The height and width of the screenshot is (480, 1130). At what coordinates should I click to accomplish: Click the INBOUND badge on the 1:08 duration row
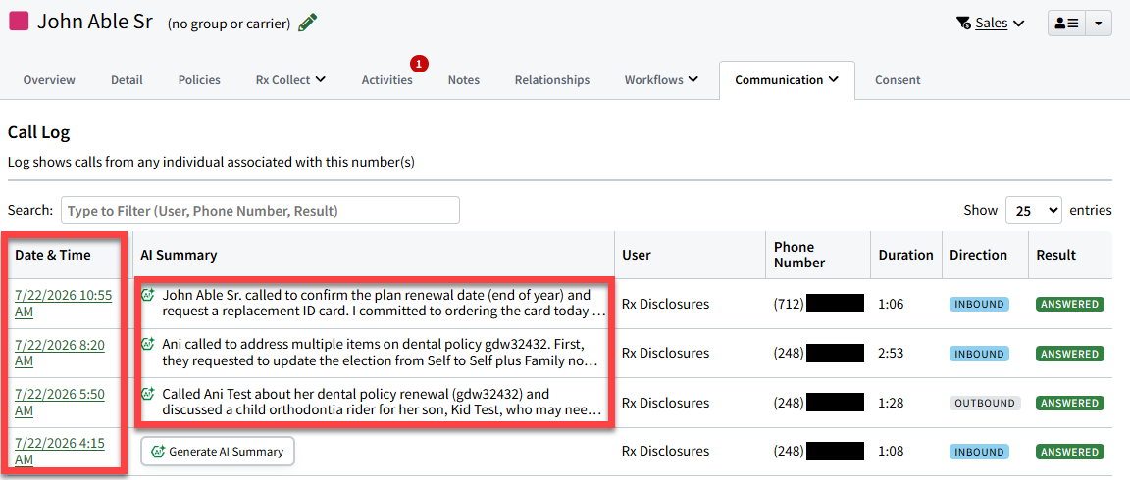[x=979, y=452]
